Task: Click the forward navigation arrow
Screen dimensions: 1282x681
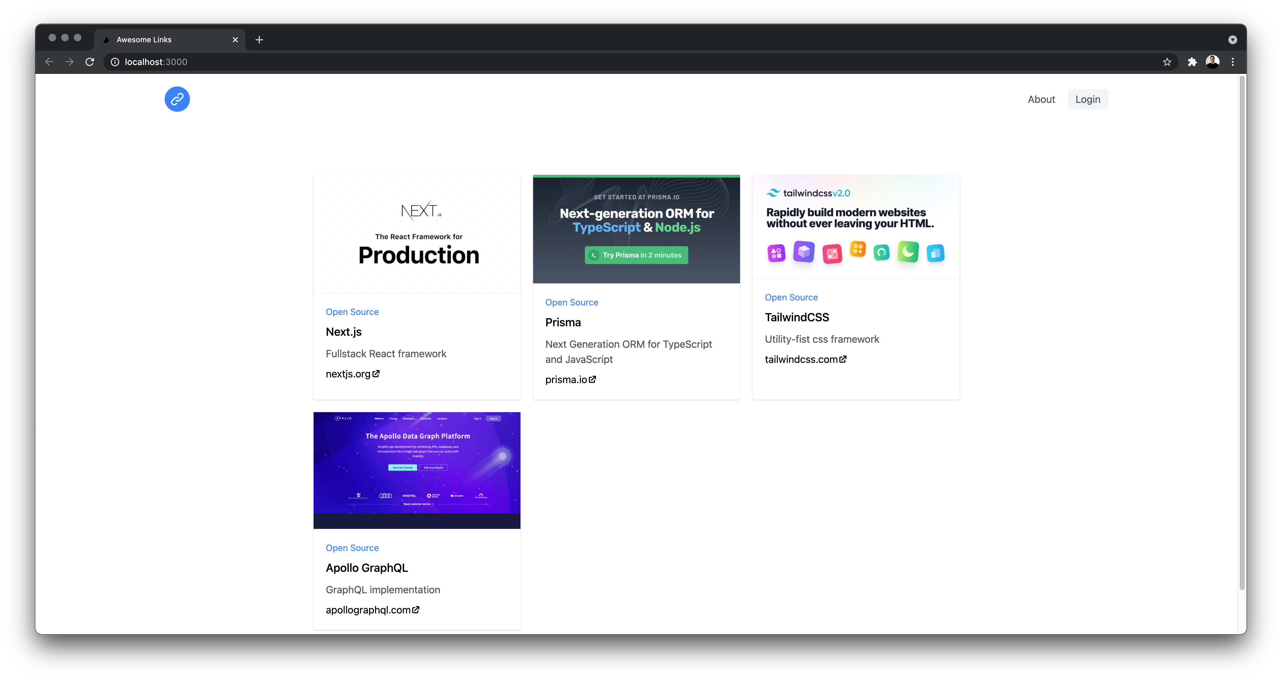Action: click(x=69, y=62)
